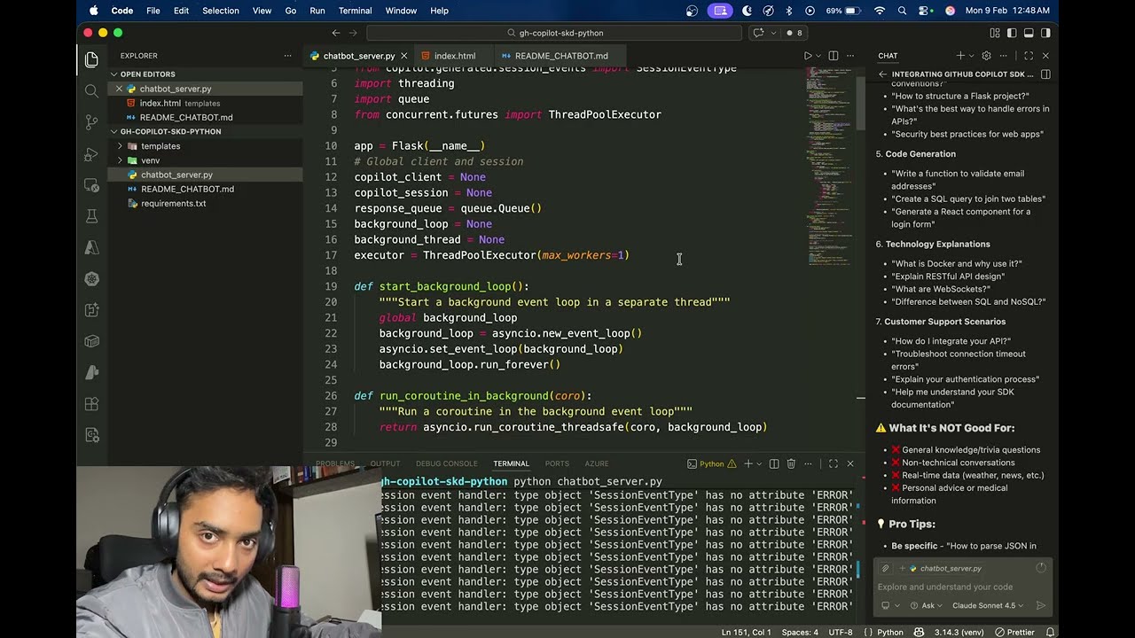Maximize the terminal panel size

833,463
